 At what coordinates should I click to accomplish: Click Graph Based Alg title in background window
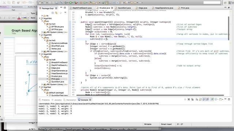click(24, 31)
